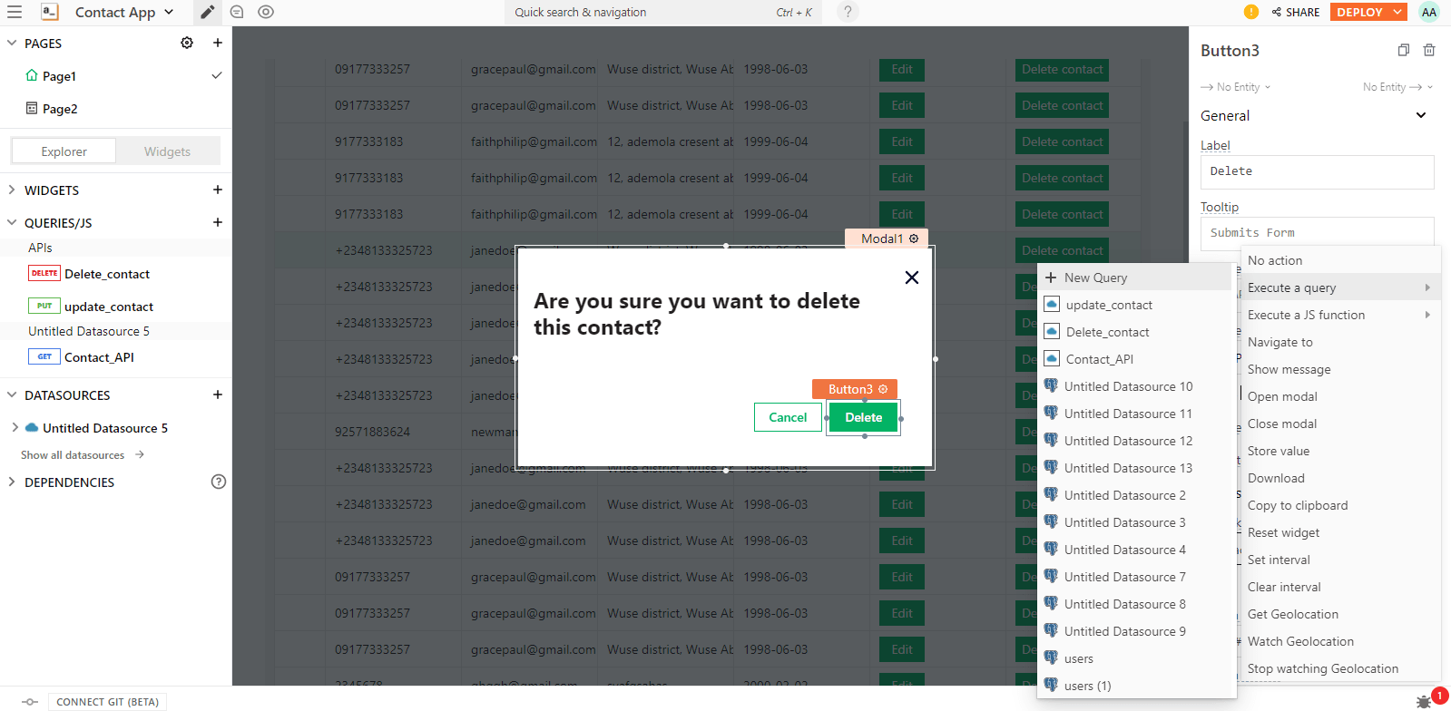Collapse the General section in property pane
The height and width of the screenshot is (711, 1451).
tap(1421, 115)
